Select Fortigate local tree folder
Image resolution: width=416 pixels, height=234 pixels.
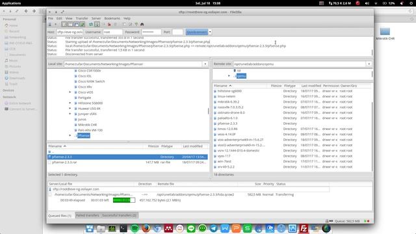tap(84, 97)
